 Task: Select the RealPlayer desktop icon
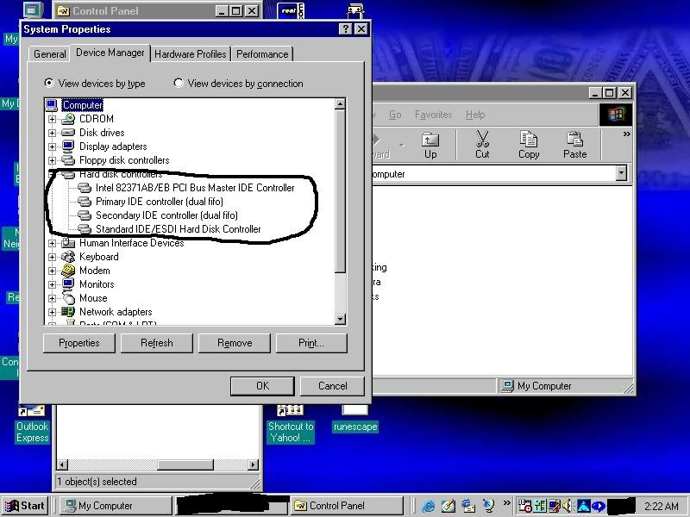[291, 10]
